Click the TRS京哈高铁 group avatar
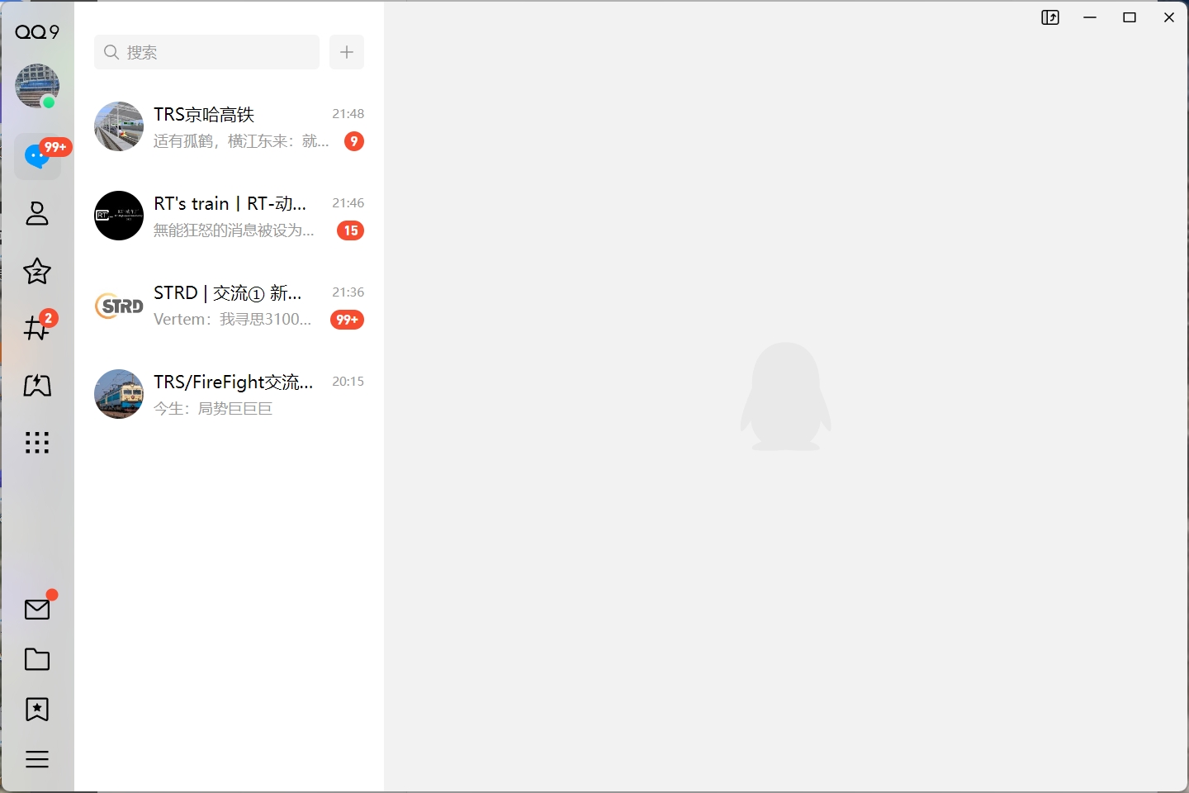Image resolution: width=1189 pixels, height=793 pixels. pos(119,126)
